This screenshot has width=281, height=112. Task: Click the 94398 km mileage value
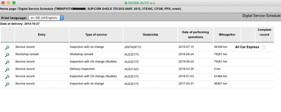221,47
